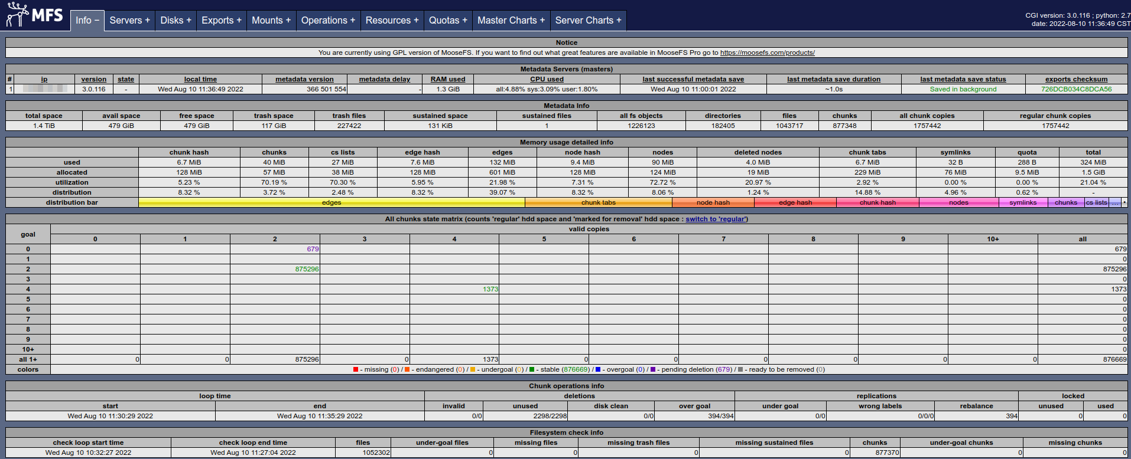1131x459 pixels.
Task: Open the Quotas tab
Action: coord(448,20)
